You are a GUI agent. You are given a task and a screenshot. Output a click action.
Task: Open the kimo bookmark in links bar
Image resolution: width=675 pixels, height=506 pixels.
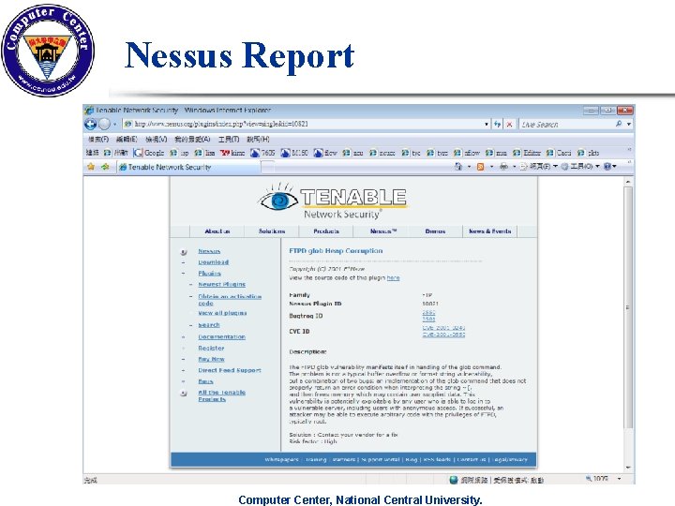[232, 153]
